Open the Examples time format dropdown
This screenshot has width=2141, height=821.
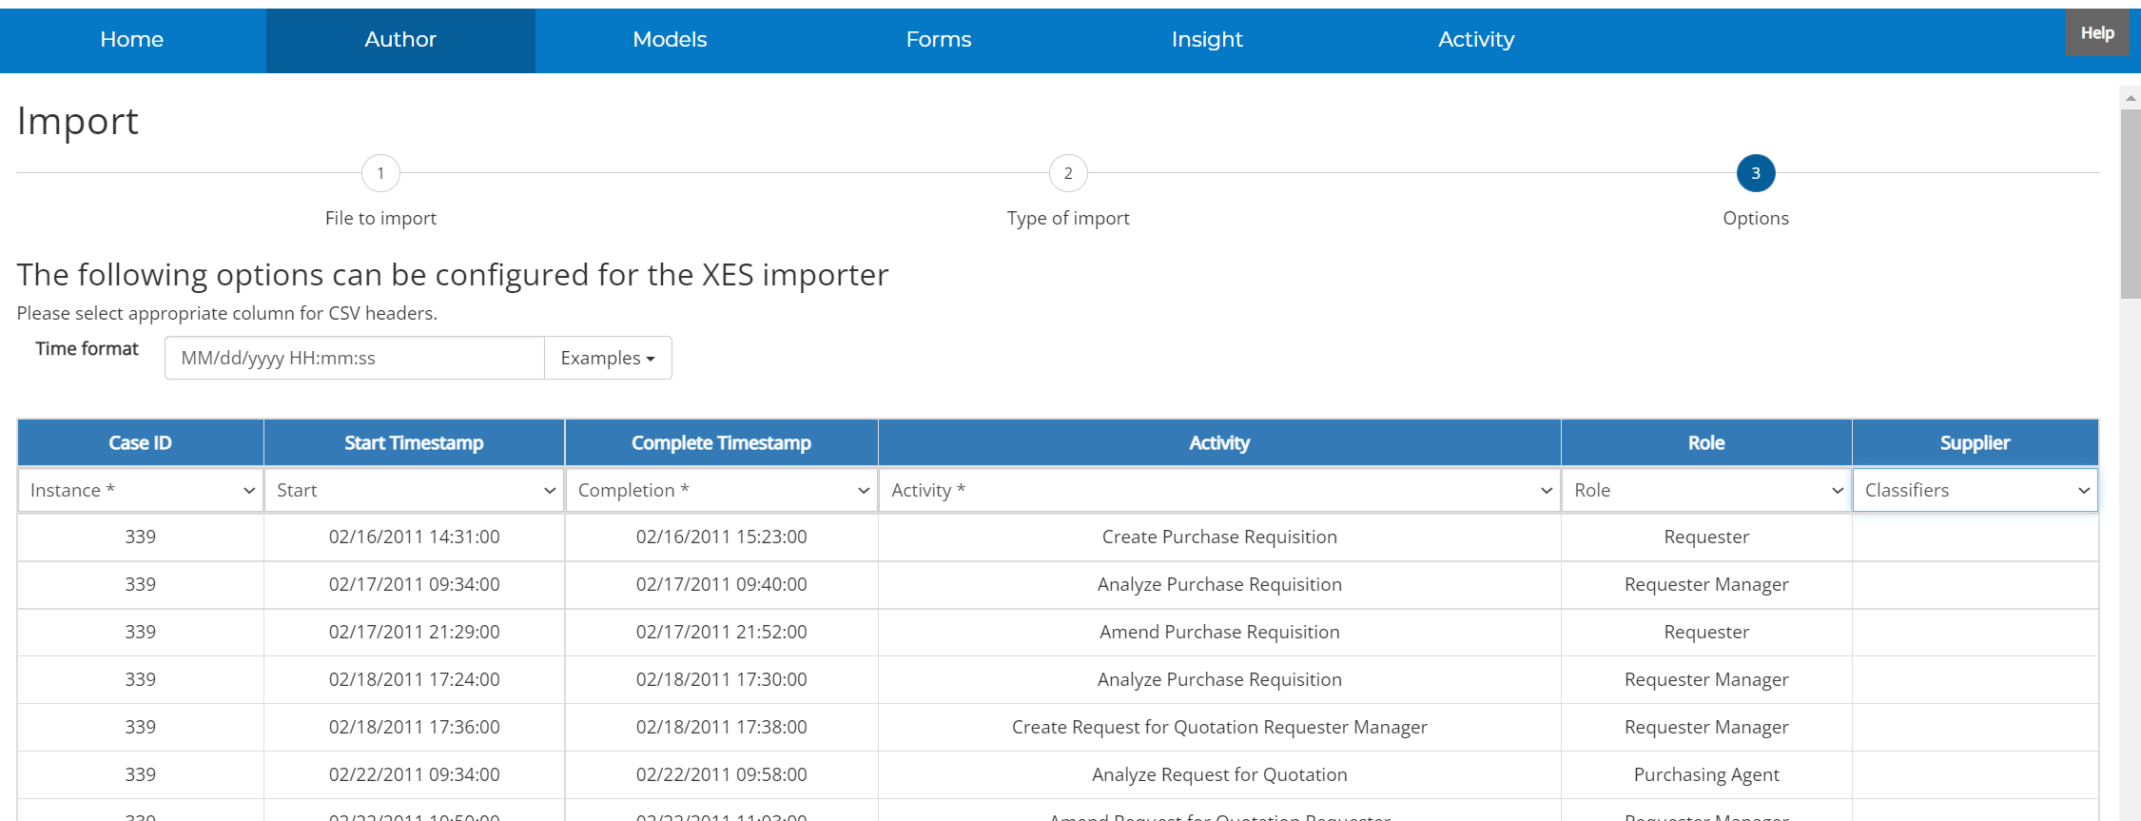pos(608,358)
